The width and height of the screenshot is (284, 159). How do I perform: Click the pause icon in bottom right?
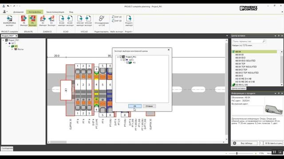[274, 152]
